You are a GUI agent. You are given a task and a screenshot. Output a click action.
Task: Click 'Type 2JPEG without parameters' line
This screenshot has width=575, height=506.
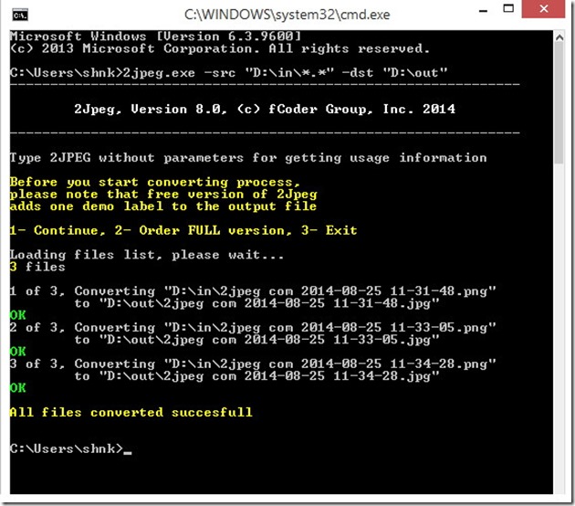coord(248,158)
